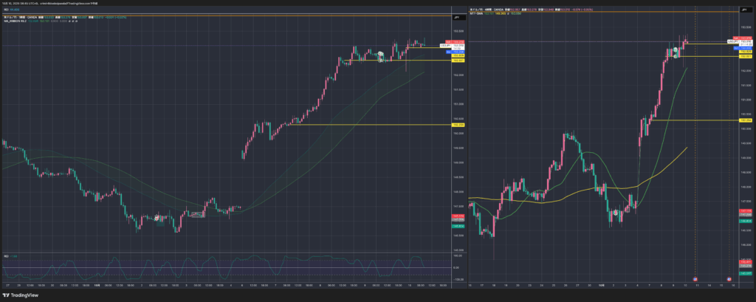
Task: Select the orange horizontal line atop left chart
Action: pos(221,14)
